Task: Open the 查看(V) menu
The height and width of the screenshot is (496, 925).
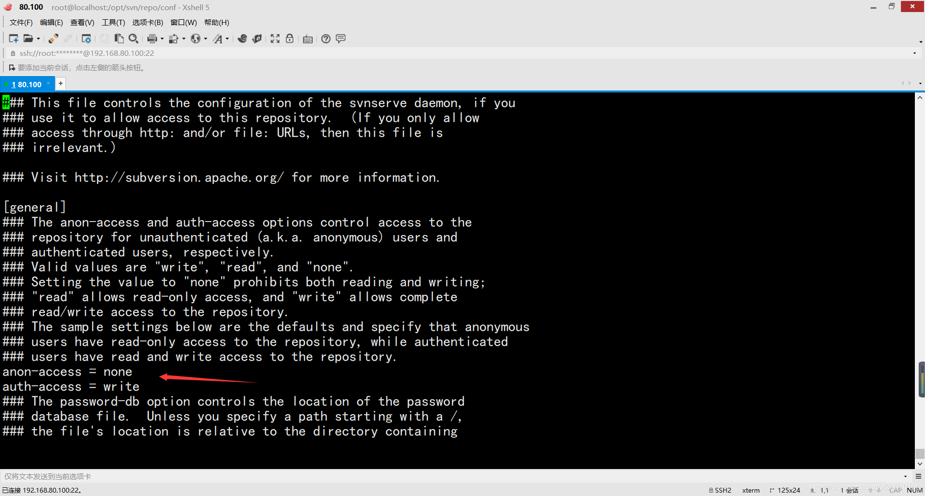Action: 82,23
